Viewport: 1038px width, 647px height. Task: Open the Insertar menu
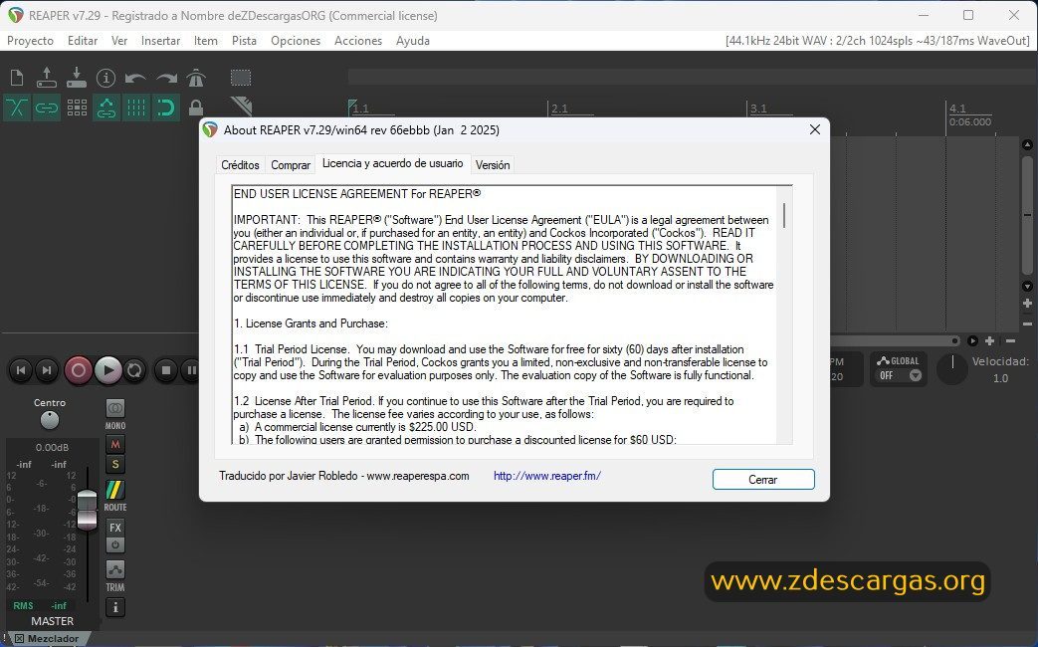point(160,41)
